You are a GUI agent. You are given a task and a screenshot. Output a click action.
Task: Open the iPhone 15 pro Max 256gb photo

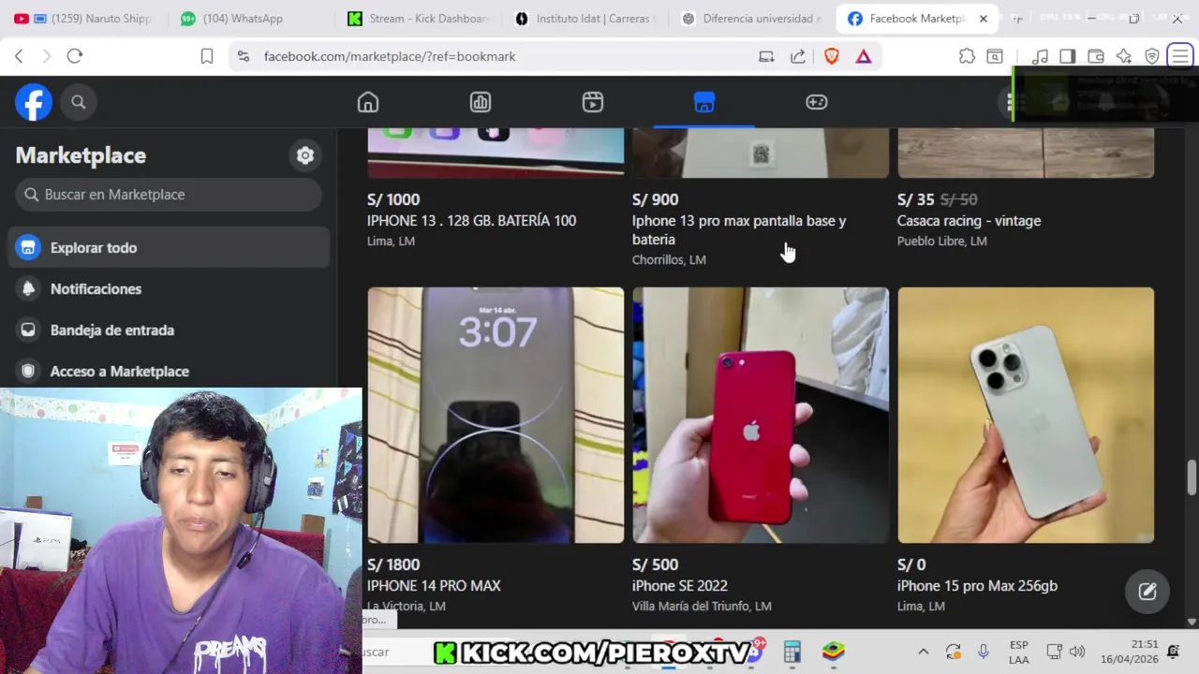[x=1026, y=415]
